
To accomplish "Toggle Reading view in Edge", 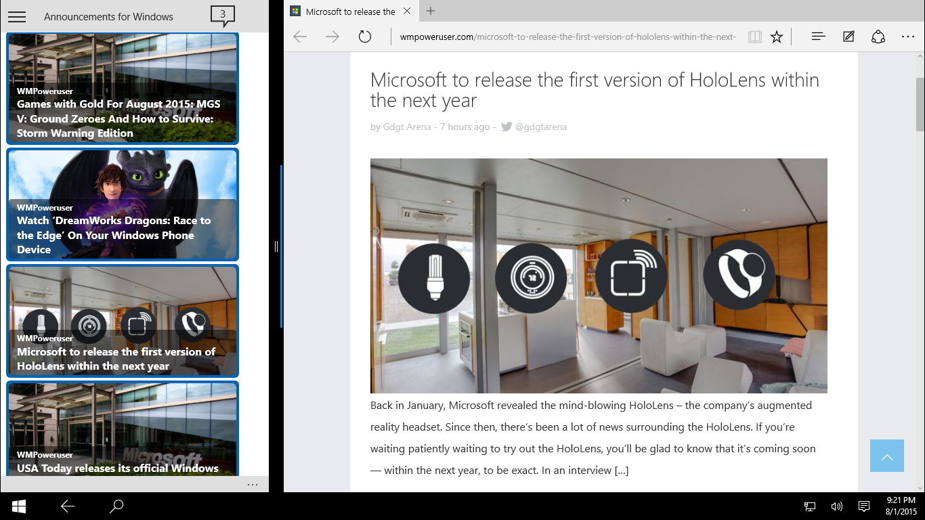I will pos(754,37).
